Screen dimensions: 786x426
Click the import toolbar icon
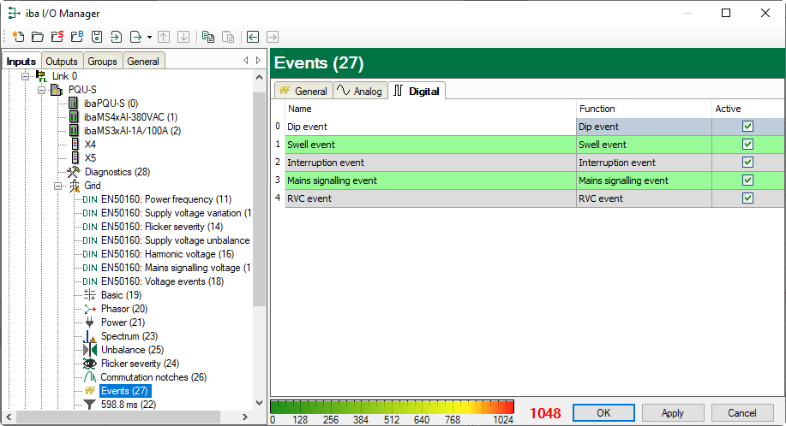(x=117, y=37)
